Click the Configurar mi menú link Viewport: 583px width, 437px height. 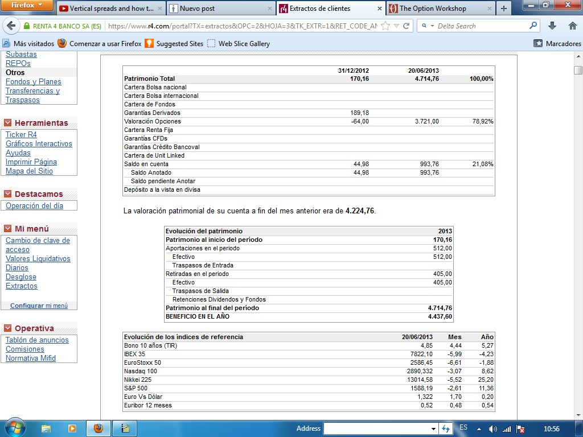[39, 306]
